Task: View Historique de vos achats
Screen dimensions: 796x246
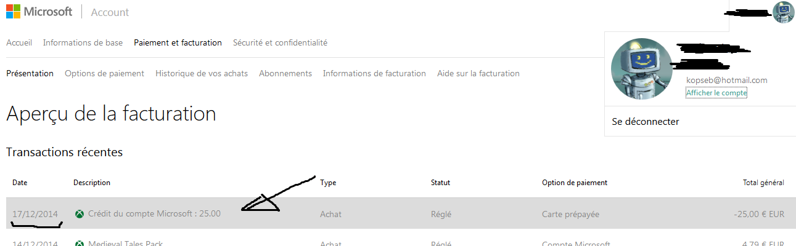Action: tap(202, 73)
